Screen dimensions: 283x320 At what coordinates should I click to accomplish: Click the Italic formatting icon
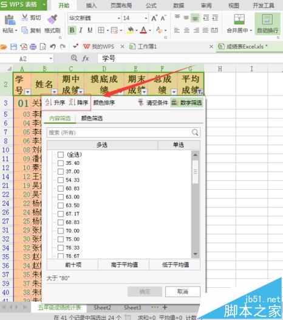81,30
